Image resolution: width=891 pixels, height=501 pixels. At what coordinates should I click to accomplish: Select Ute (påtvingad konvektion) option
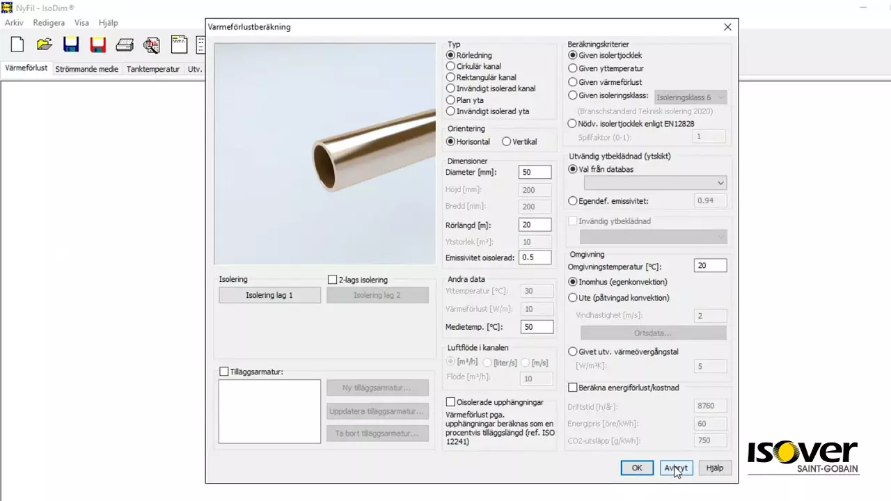(573, 298)
